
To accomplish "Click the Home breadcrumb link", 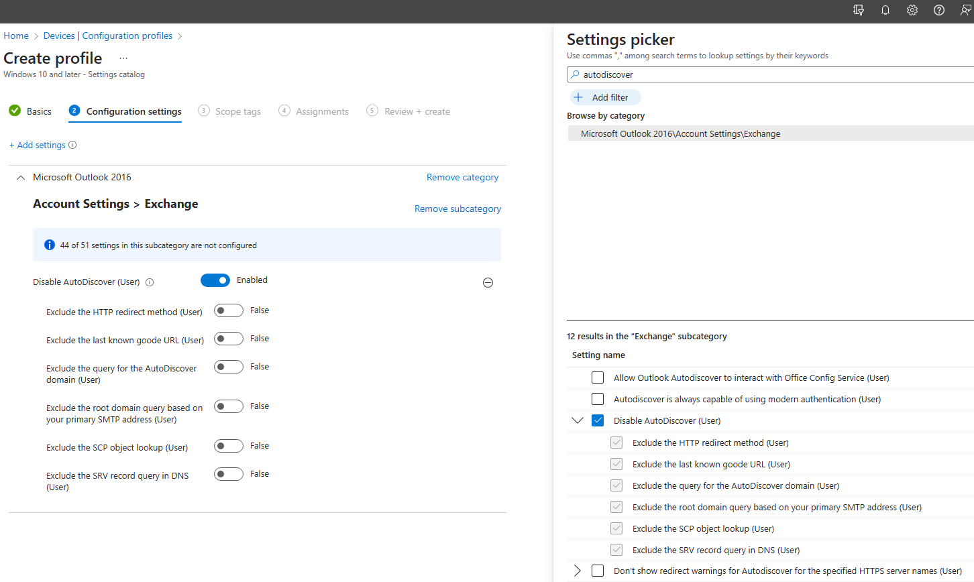I will pos(16,36).
